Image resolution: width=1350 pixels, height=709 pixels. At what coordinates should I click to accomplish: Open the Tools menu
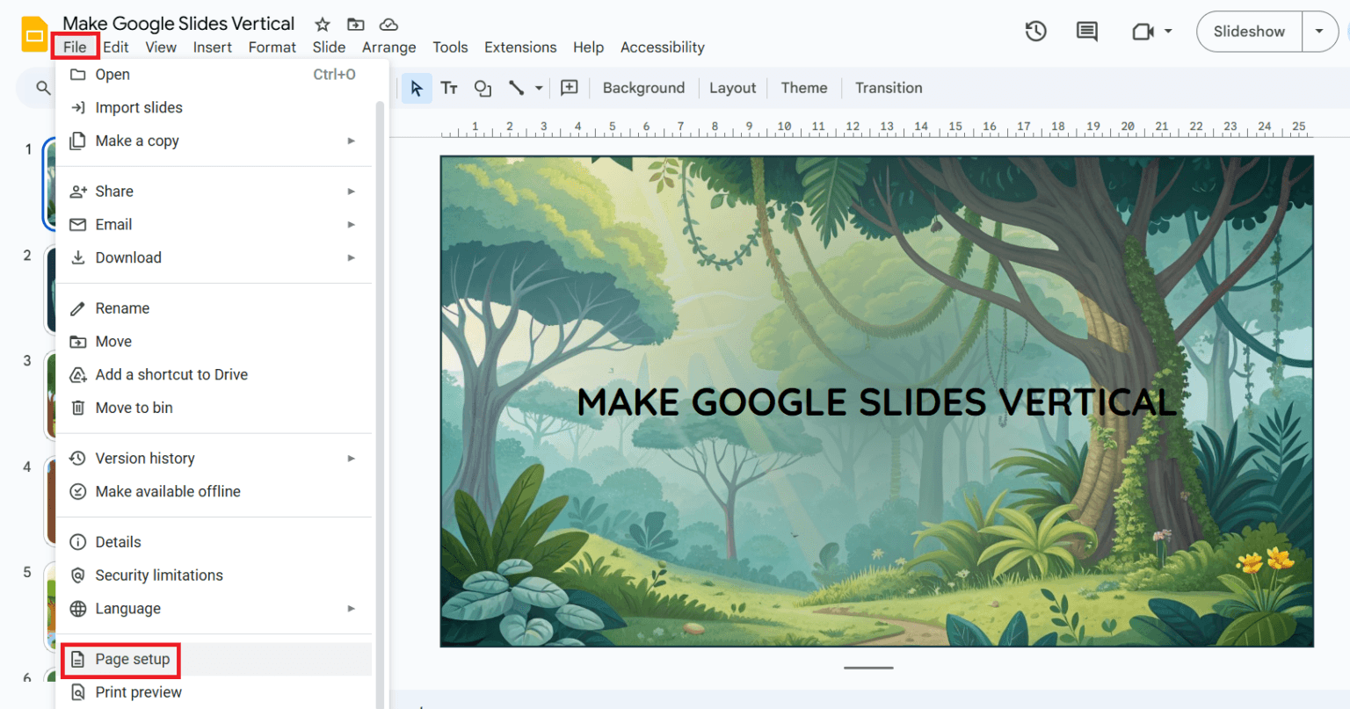pos(450,47)
